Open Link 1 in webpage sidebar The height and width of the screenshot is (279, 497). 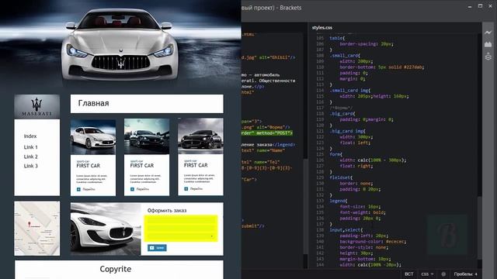[31, 147]
